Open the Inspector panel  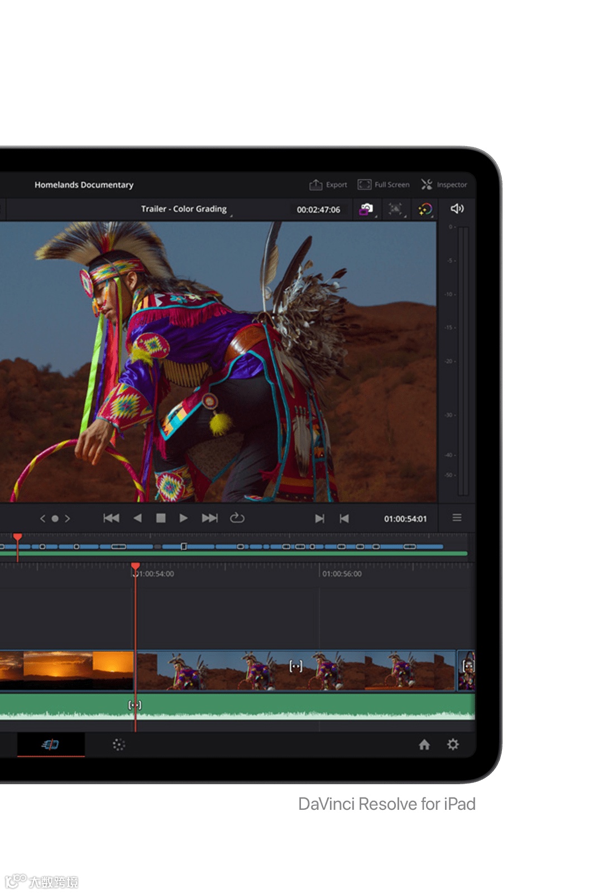[444, 185]
